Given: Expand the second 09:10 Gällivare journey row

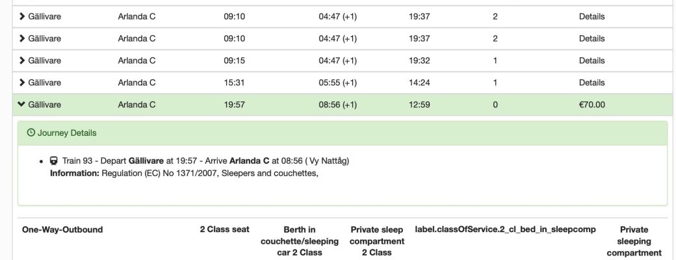Looking at the screenshot, I should point(343,39).
